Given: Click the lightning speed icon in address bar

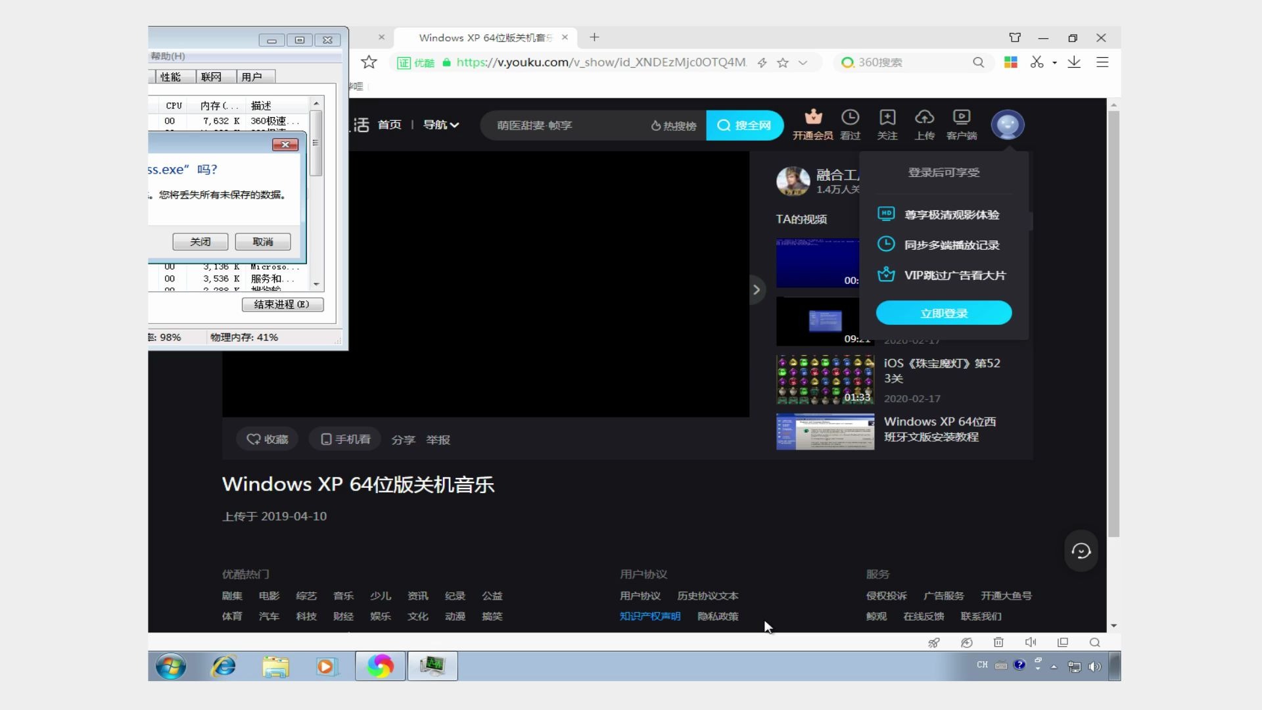Looking at the screenshot, I should point(762,62).
